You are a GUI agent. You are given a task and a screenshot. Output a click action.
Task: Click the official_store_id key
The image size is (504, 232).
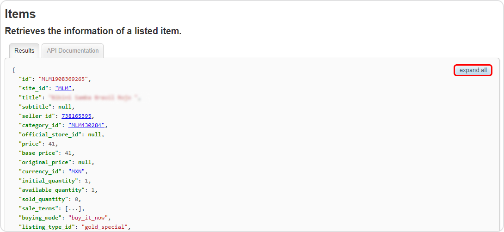(50, 134)
